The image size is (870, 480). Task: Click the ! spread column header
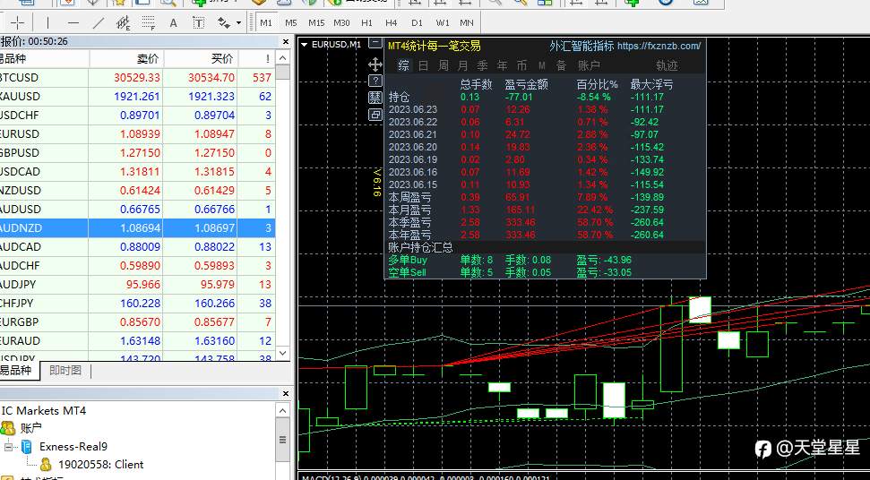point(257,59)
